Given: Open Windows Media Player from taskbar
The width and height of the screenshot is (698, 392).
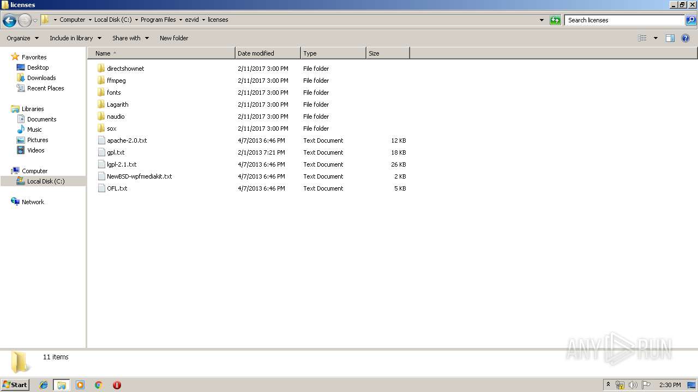Looking at the screenshot, I should point(80,385).
